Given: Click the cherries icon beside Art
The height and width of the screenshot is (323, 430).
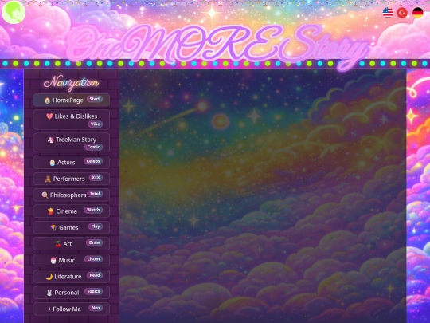Looking at the screenshot, I should click(58, 244).
